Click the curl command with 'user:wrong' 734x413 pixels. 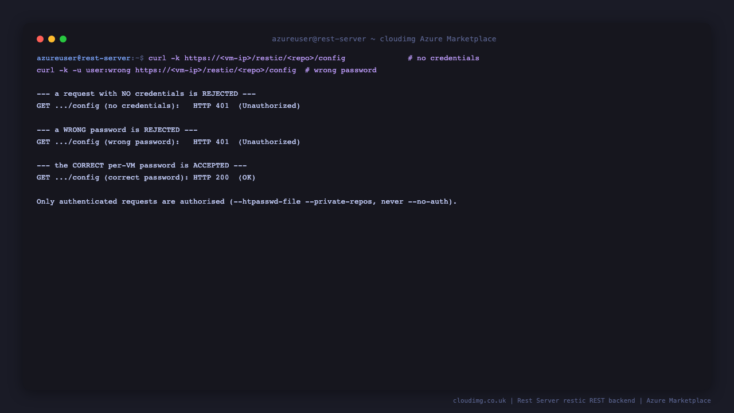[166, 70]
